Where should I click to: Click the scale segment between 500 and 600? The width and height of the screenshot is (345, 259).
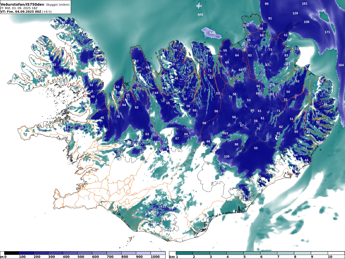point(85,253)
